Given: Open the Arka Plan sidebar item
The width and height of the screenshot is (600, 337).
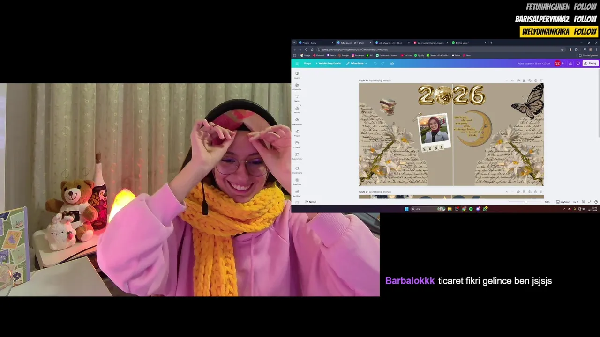Looking at the screenshot, I should pyautogui.click(x=297, y=182).
